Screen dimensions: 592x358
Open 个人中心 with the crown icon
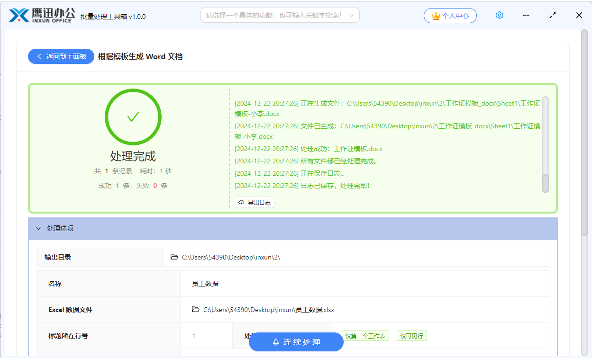coord(450,16)
